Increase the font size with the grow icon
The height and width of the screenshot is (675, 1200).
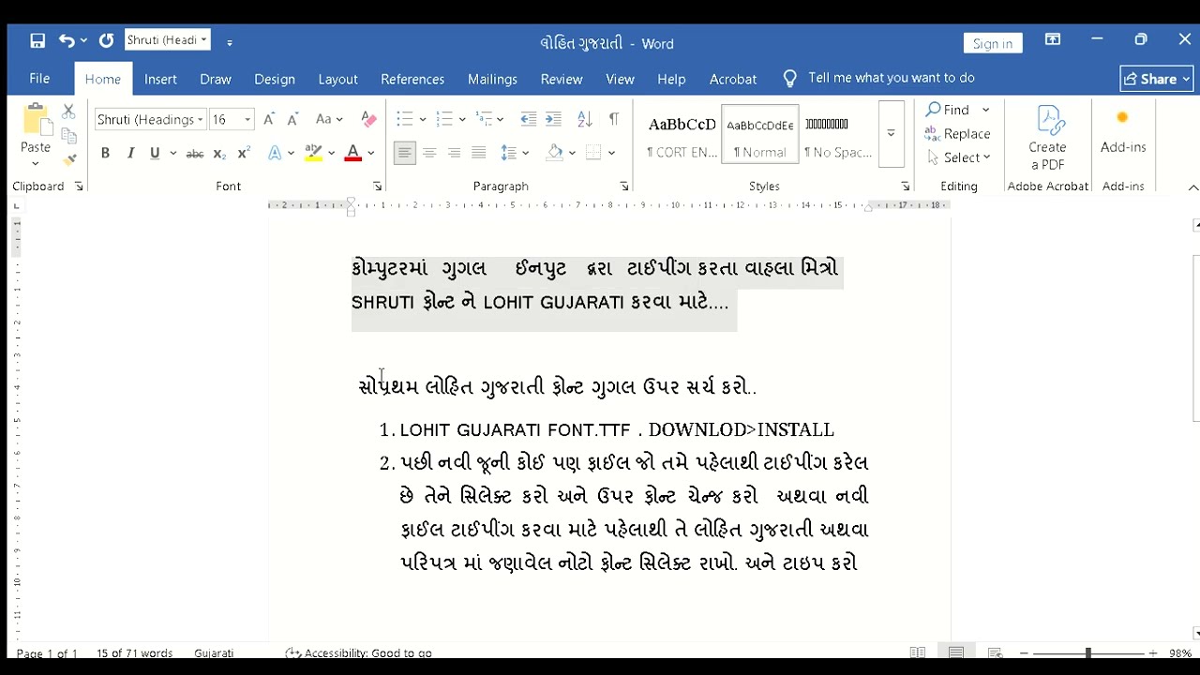(269, 119)
